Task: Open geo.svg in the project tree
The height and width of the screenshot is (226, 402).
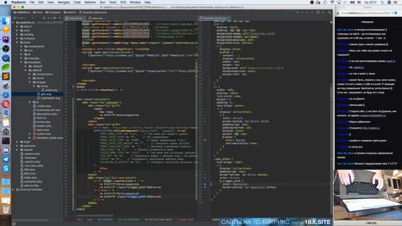Action: click(x=46, y=94)
